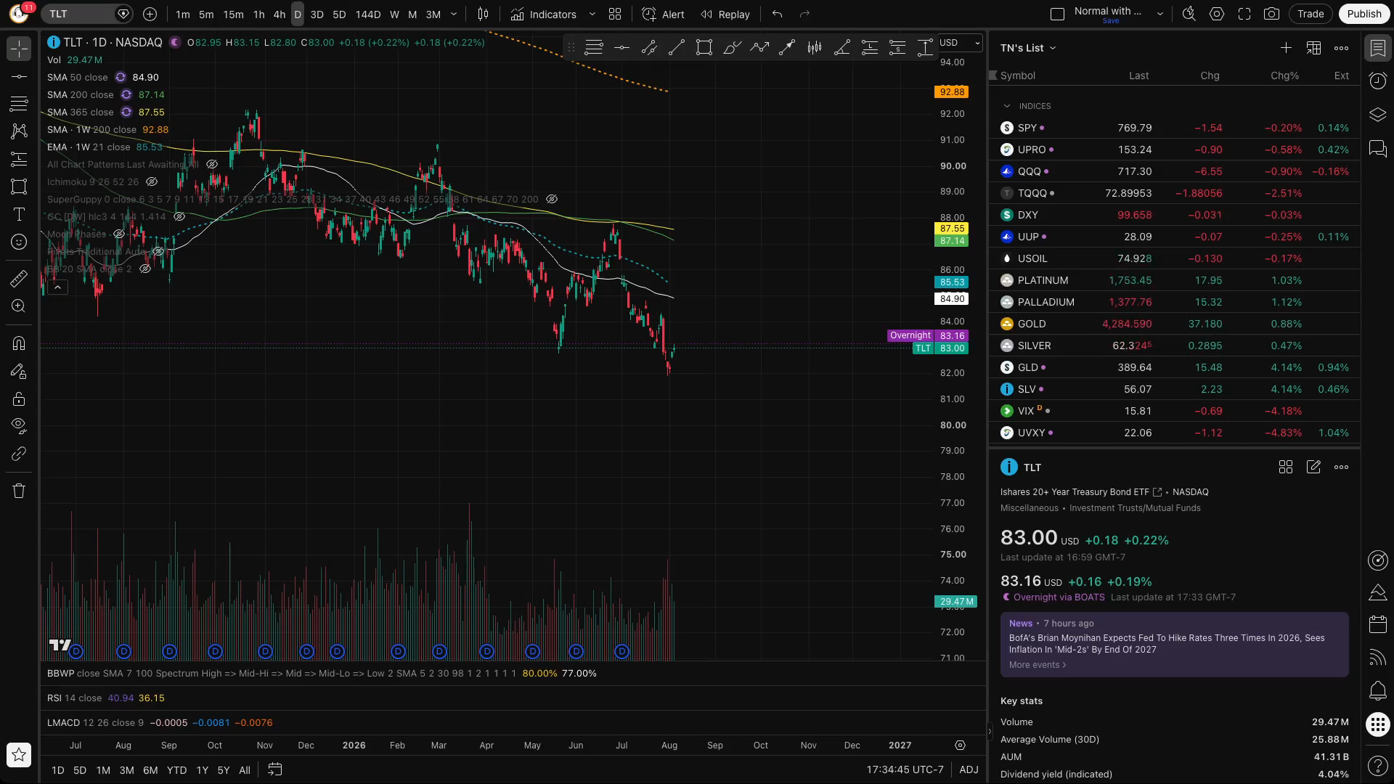Toggle visibility of SuperGuppy indicator

click(552, 199)
